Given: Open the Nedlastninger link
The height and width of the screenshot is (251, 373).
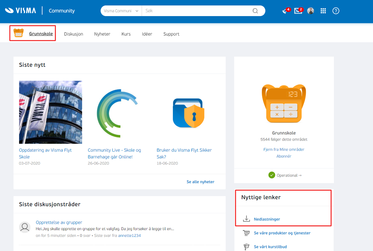Looking at the screenshot, I should click(x=267, y=219).
